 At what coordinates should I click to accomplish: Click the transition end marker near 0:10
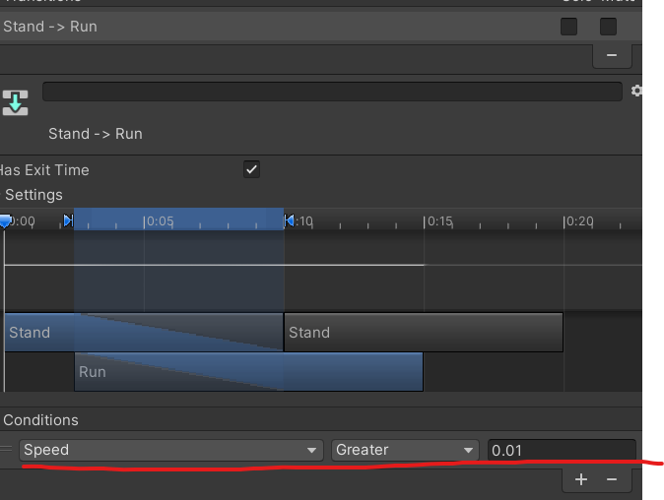[x=290, y=220]
